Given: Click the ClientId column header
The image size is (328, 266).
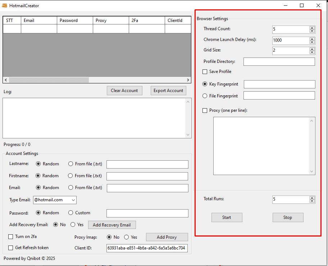Looking at the screenshot, I should pyautogui.click(x=178, y=20).
